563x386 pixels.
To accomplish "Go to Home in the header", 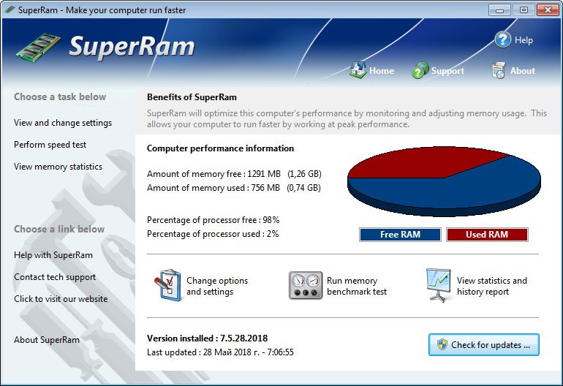I will tap(382, 71).
